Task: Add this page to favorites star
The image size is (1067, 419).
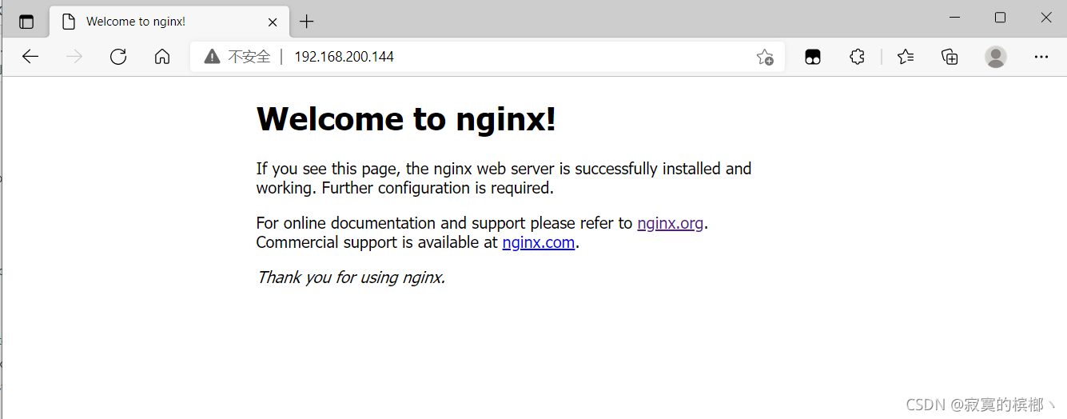Action: coord(765,57)
